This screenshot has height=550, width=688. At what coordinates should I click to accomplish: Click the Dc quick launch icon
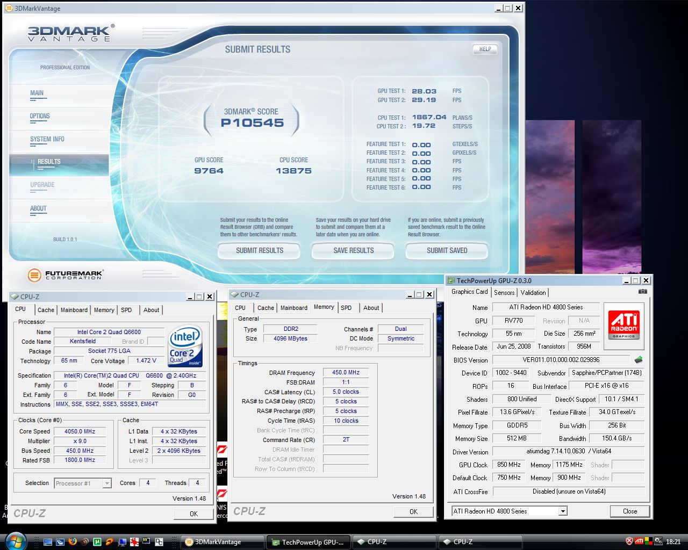point(159,542)
